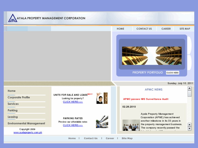Click the footer Contact Us link
198x148 pixels.
point(91,138)
